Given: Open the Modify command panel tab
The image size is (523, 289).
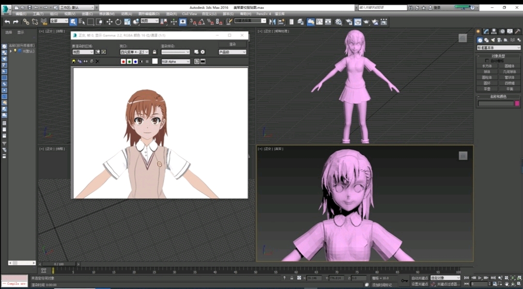Looking at the screenshot, I should pyautogui.click(x=486, y=31).
